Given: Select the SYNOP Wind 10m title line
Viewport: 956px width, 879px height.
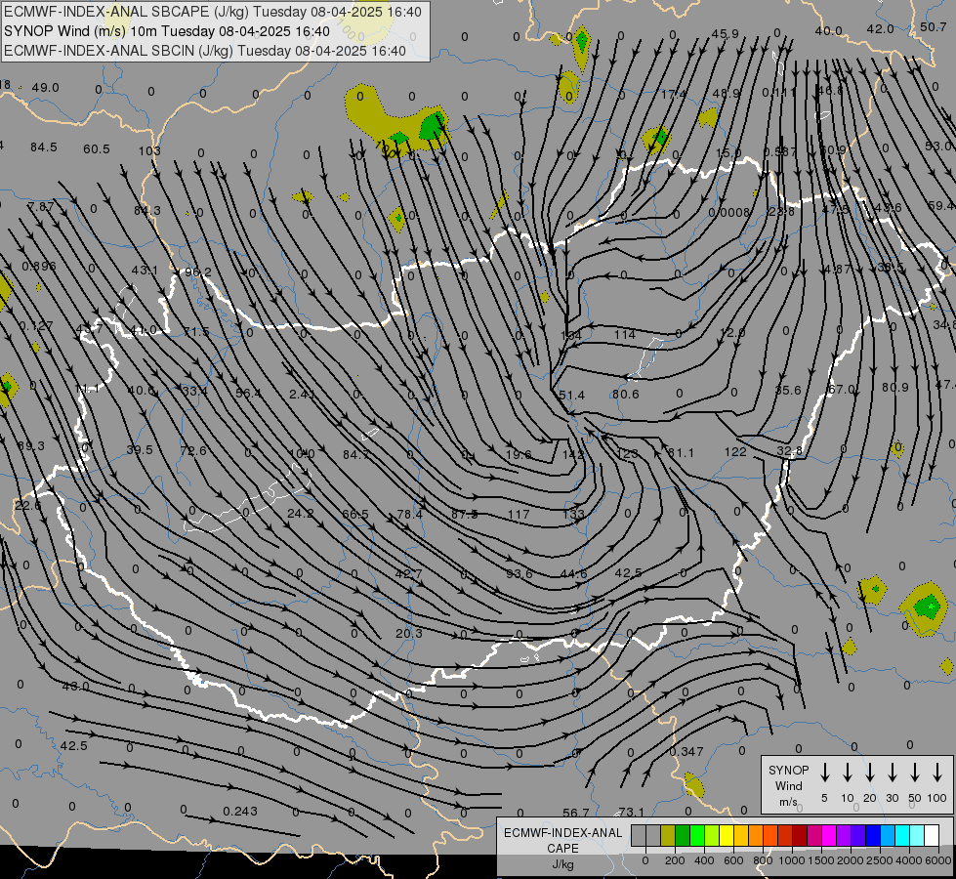Looking at the screenshot, I should click(167, 31).
